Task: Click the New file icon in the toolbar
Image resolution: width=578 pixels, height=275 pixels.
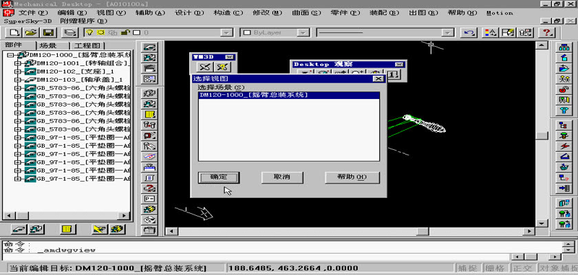Action: click(14, 32)
